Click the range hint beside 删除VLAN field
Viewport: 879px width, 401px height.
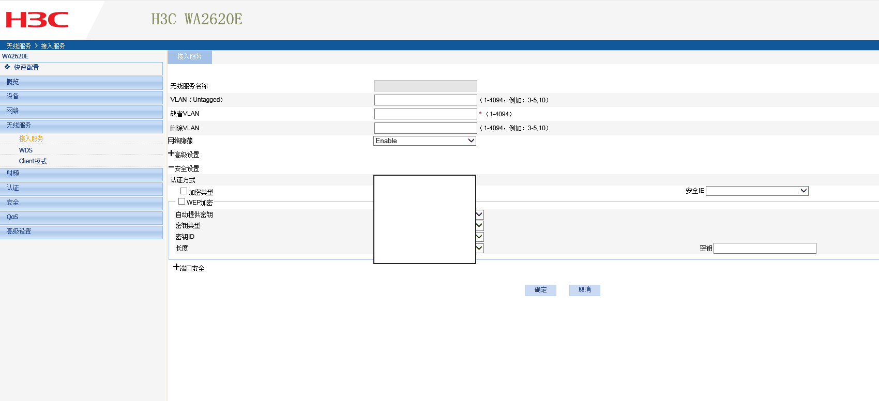coord(514,128)
